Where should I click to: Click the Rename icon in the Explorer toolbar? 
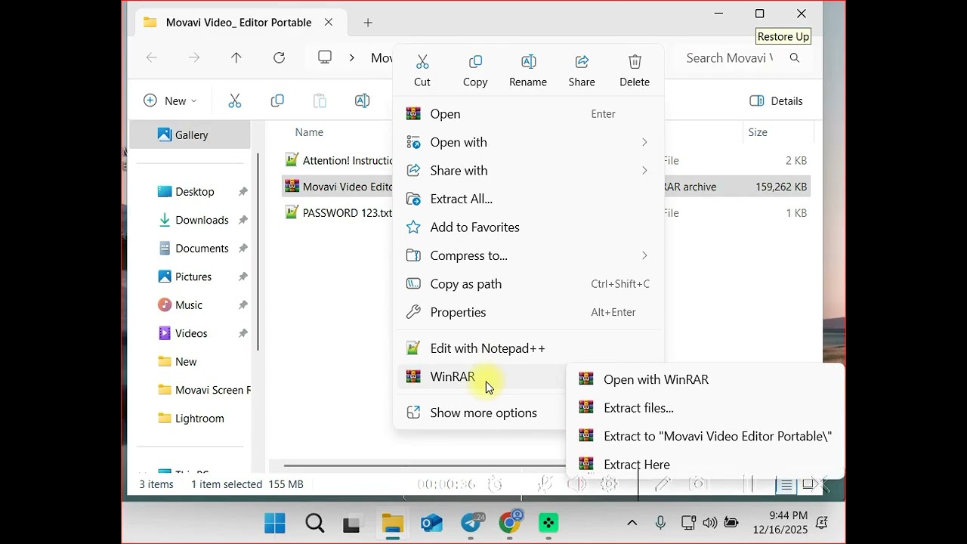[x=362, y=100]
